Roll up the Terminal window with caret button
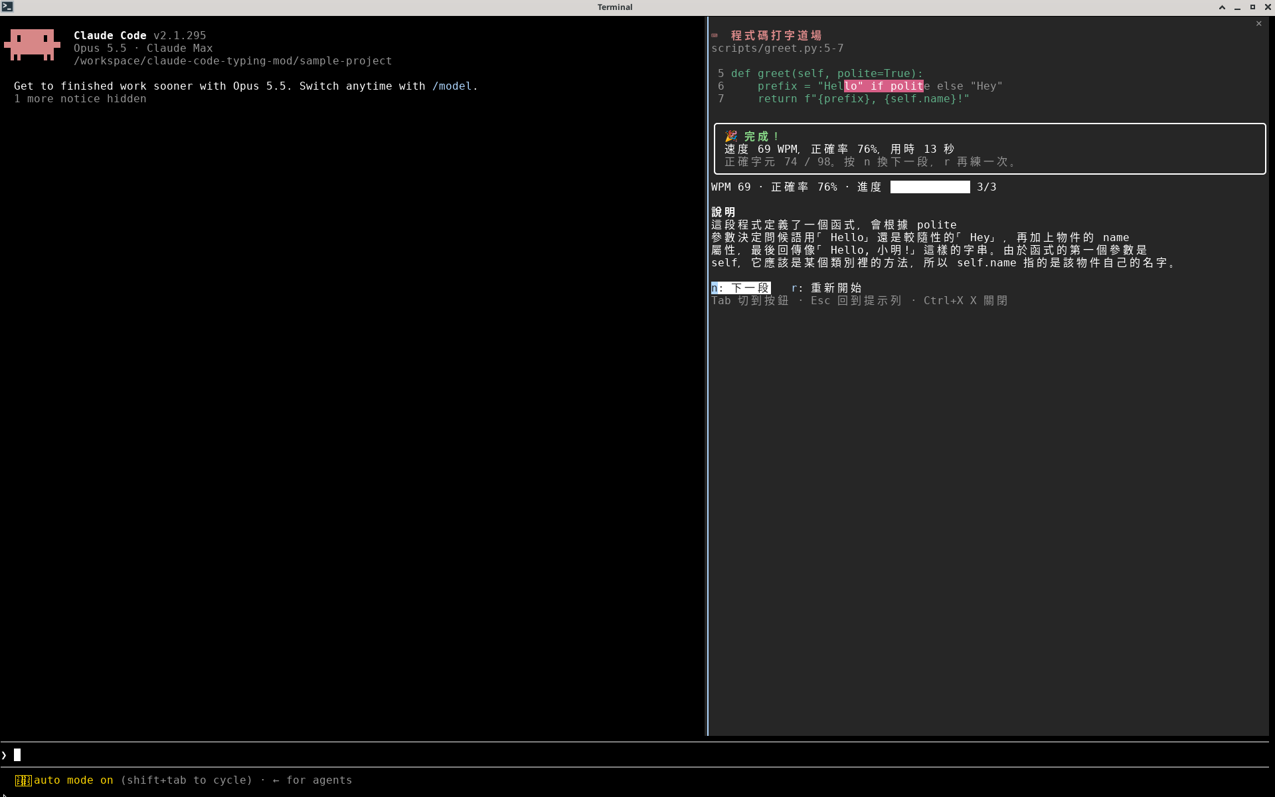 (1222, 7)
